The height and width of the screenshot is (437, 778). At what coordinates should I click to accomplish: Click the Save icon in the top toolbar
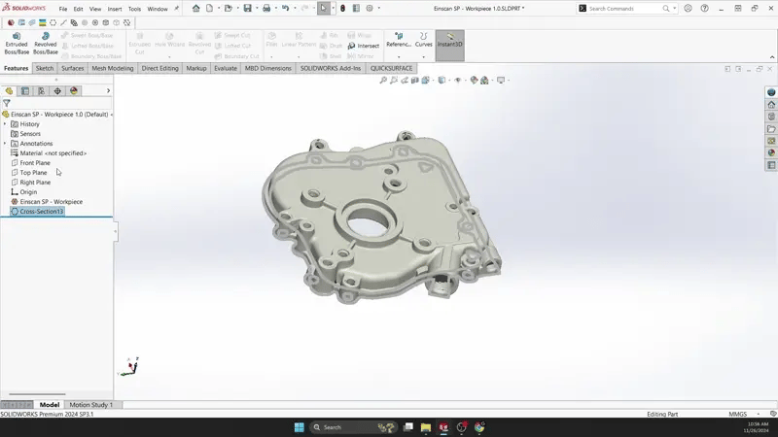click(x=248, y=8)
